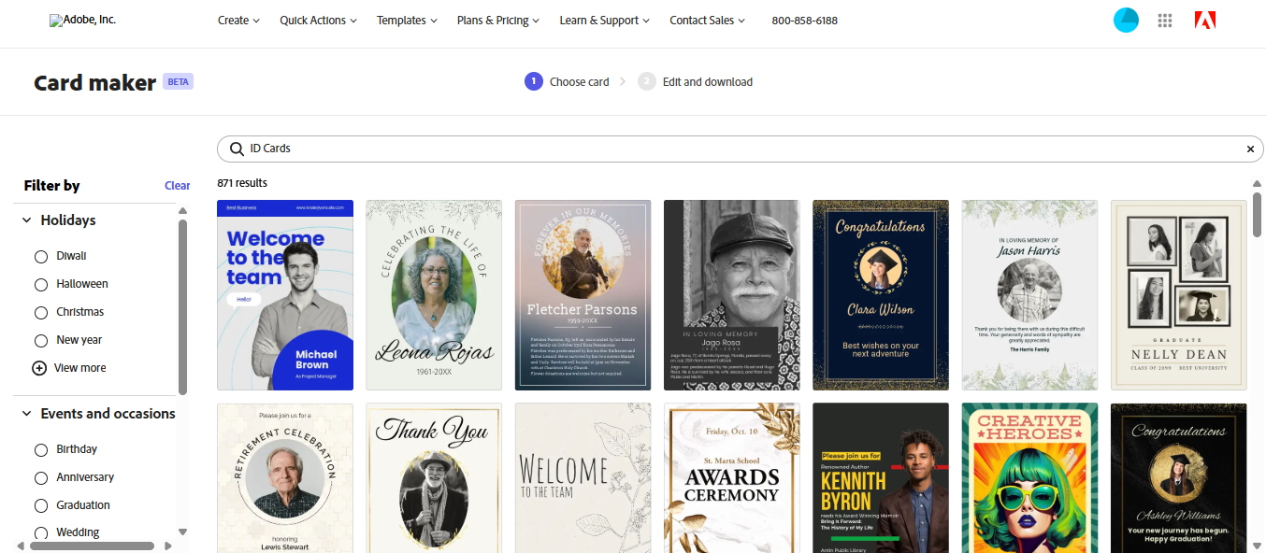This screenshot has width=1266, height=553.
Task: Click the plus icon beside View more
Action: click(x=39, y=368)
